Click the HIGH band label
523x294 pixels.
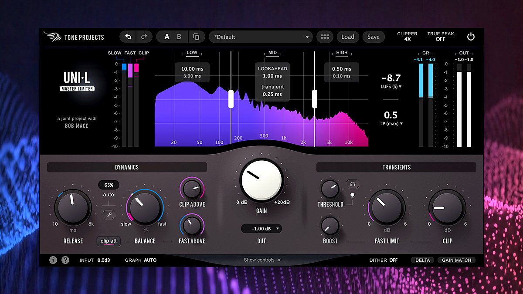tap(342, 53)
